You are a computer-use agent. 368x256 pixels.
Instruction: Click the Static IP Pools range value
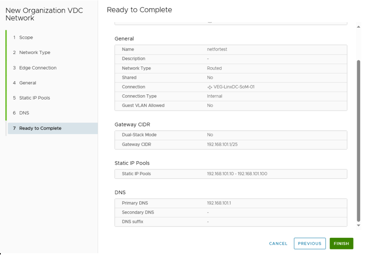point(237,174)
